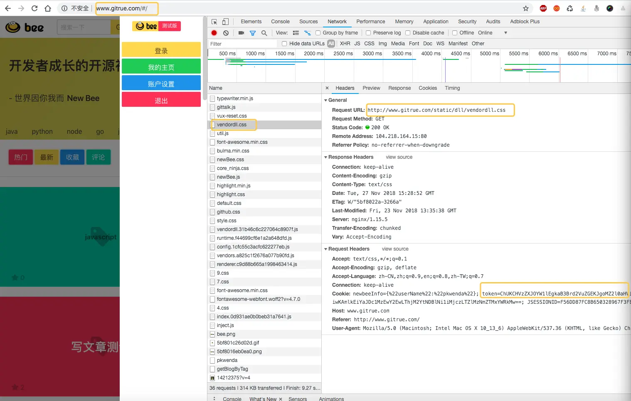This screenshot has width=631, height=401.
Task: Click the bee logo on webpage
Action: point(25,27)
